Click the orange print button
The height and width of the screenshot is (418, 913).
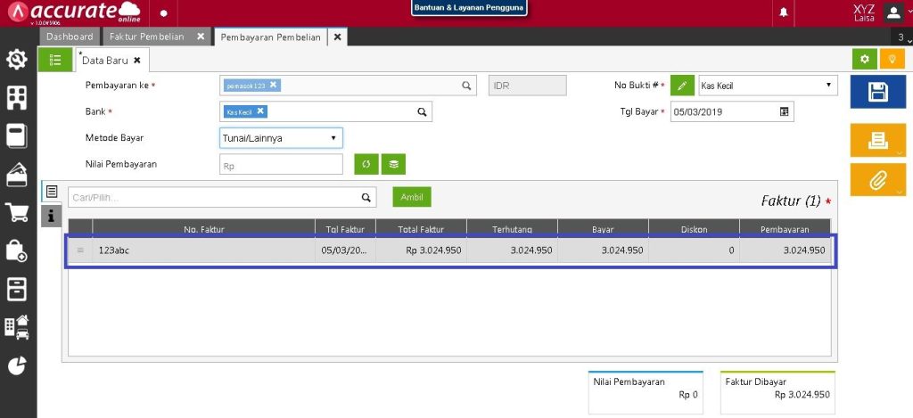click(877, 140)
